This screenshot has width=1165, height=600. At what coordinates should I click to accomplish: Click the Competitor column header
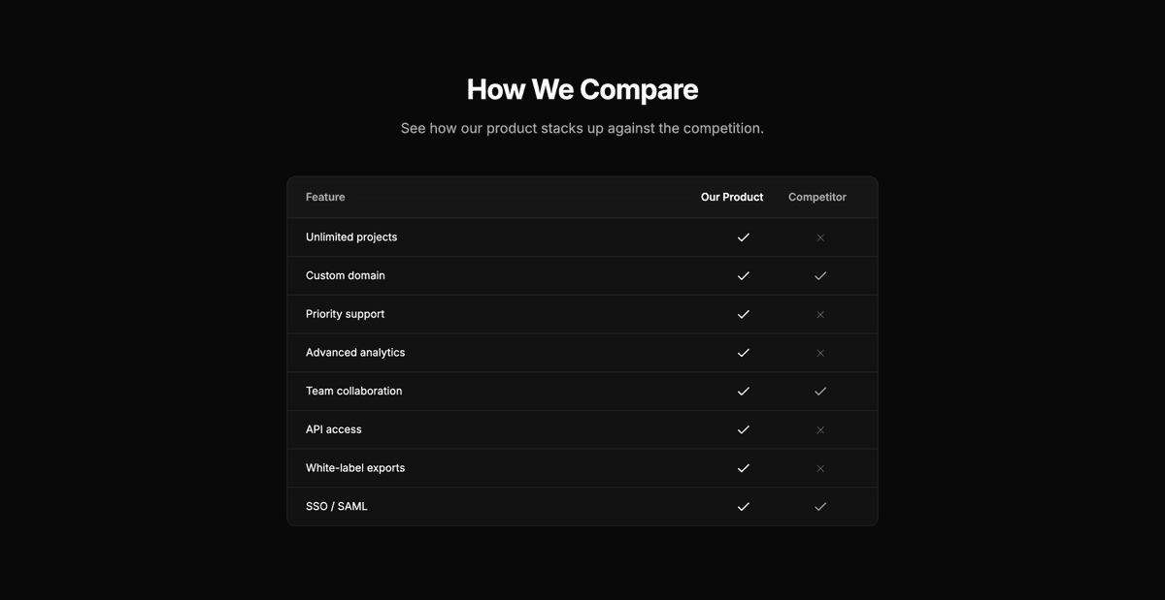816,197
